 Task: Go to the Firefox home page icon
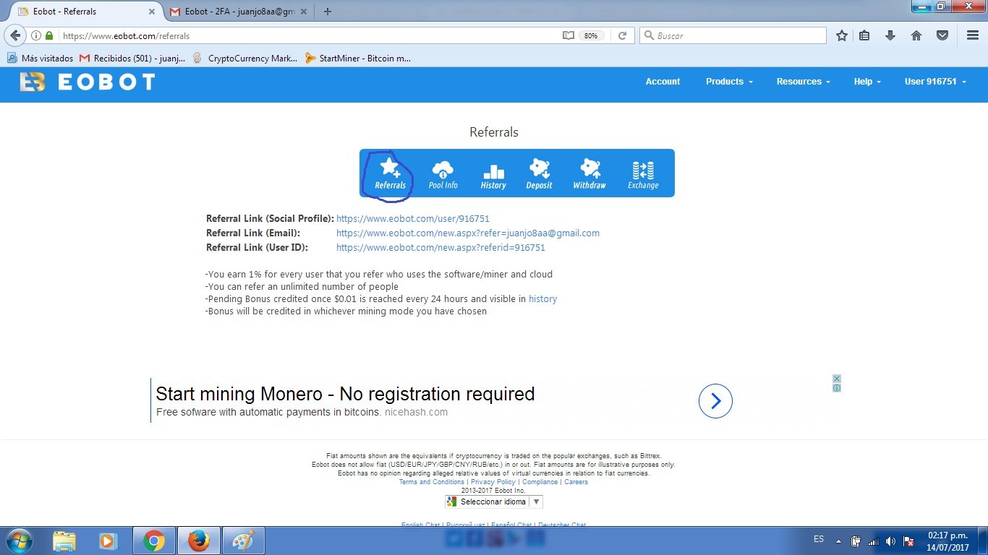[x=916, y=35]
